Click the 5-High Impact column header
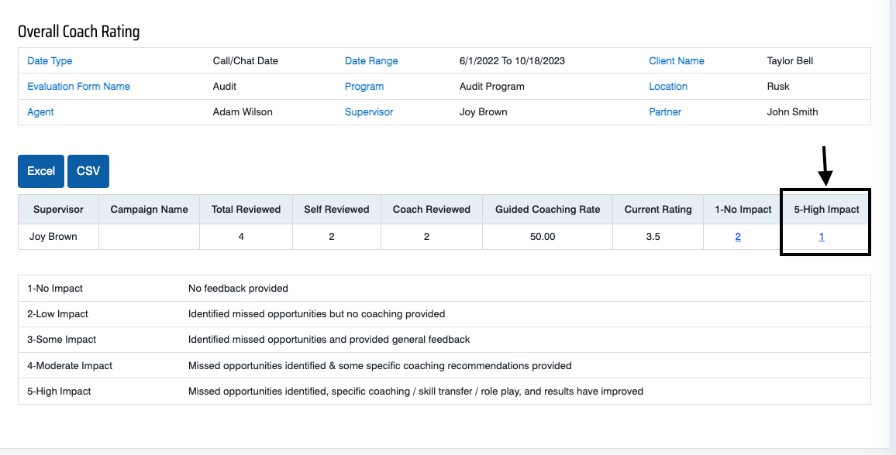Screen dimensions: 896x455 pos(826,209)
